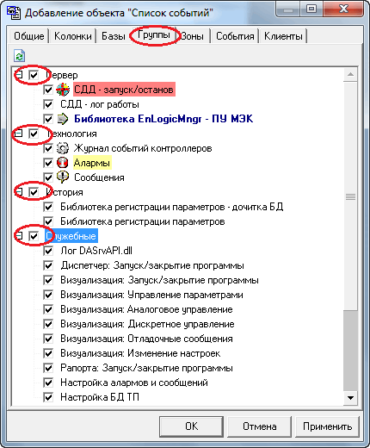
Task: Click the Отмена button
Action: (x=260, y=426)
